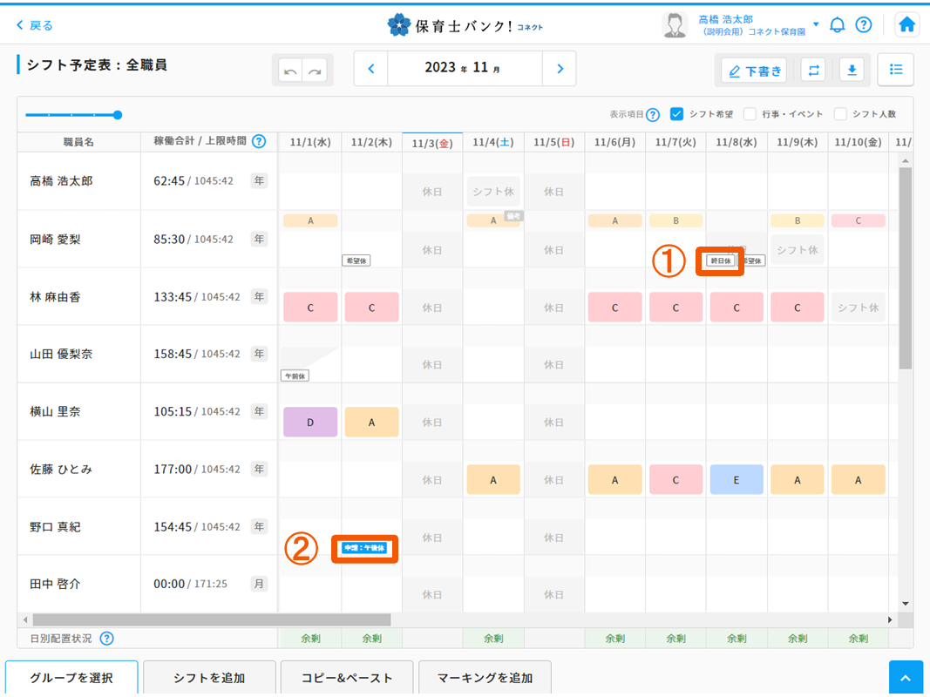Check the シフト人数 display option
Screen dimensions: 930x697
point(840,114)
